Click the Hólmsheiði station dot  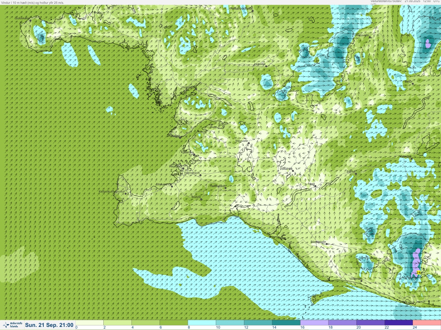[x=201, y=175]
